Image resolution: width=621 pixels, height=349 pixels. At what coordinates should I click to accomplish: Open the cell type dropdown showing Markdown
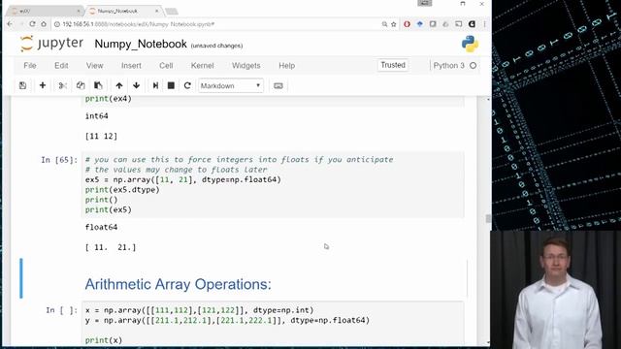[231, 86]
